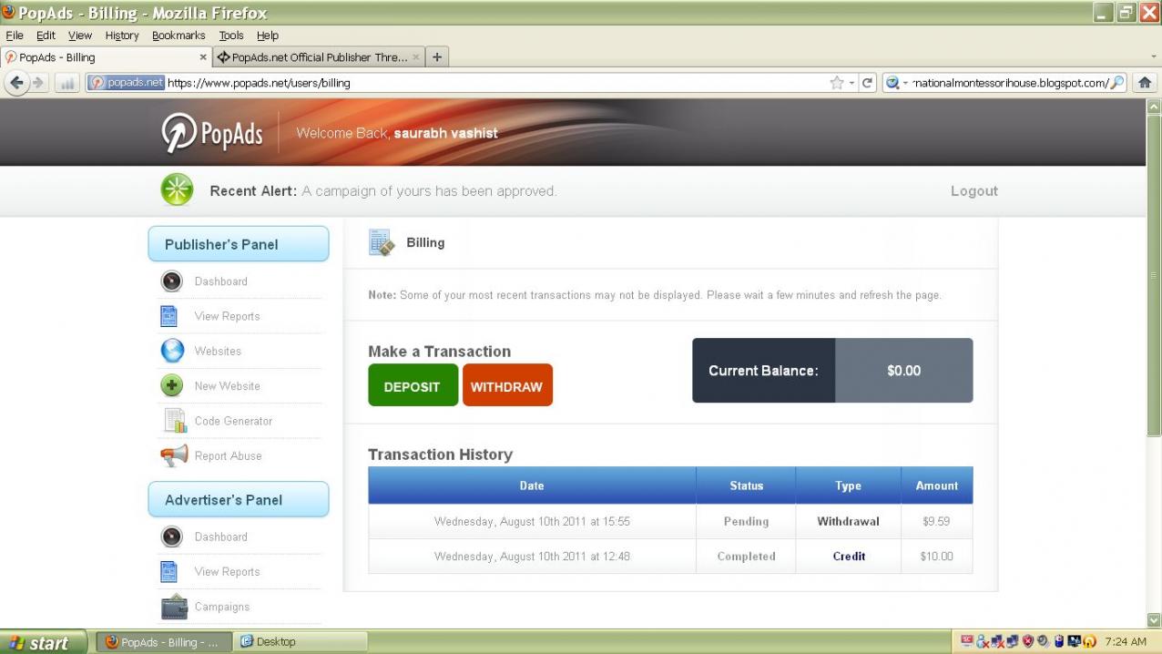
Task: Click the Firefox home button
Action: pos(1145,82)
